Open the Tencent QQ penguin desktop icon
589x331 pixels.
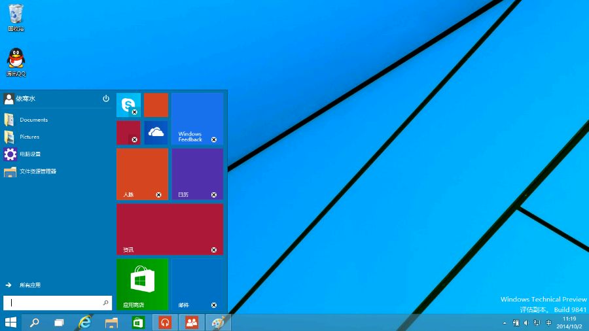[x=16, y=62]
